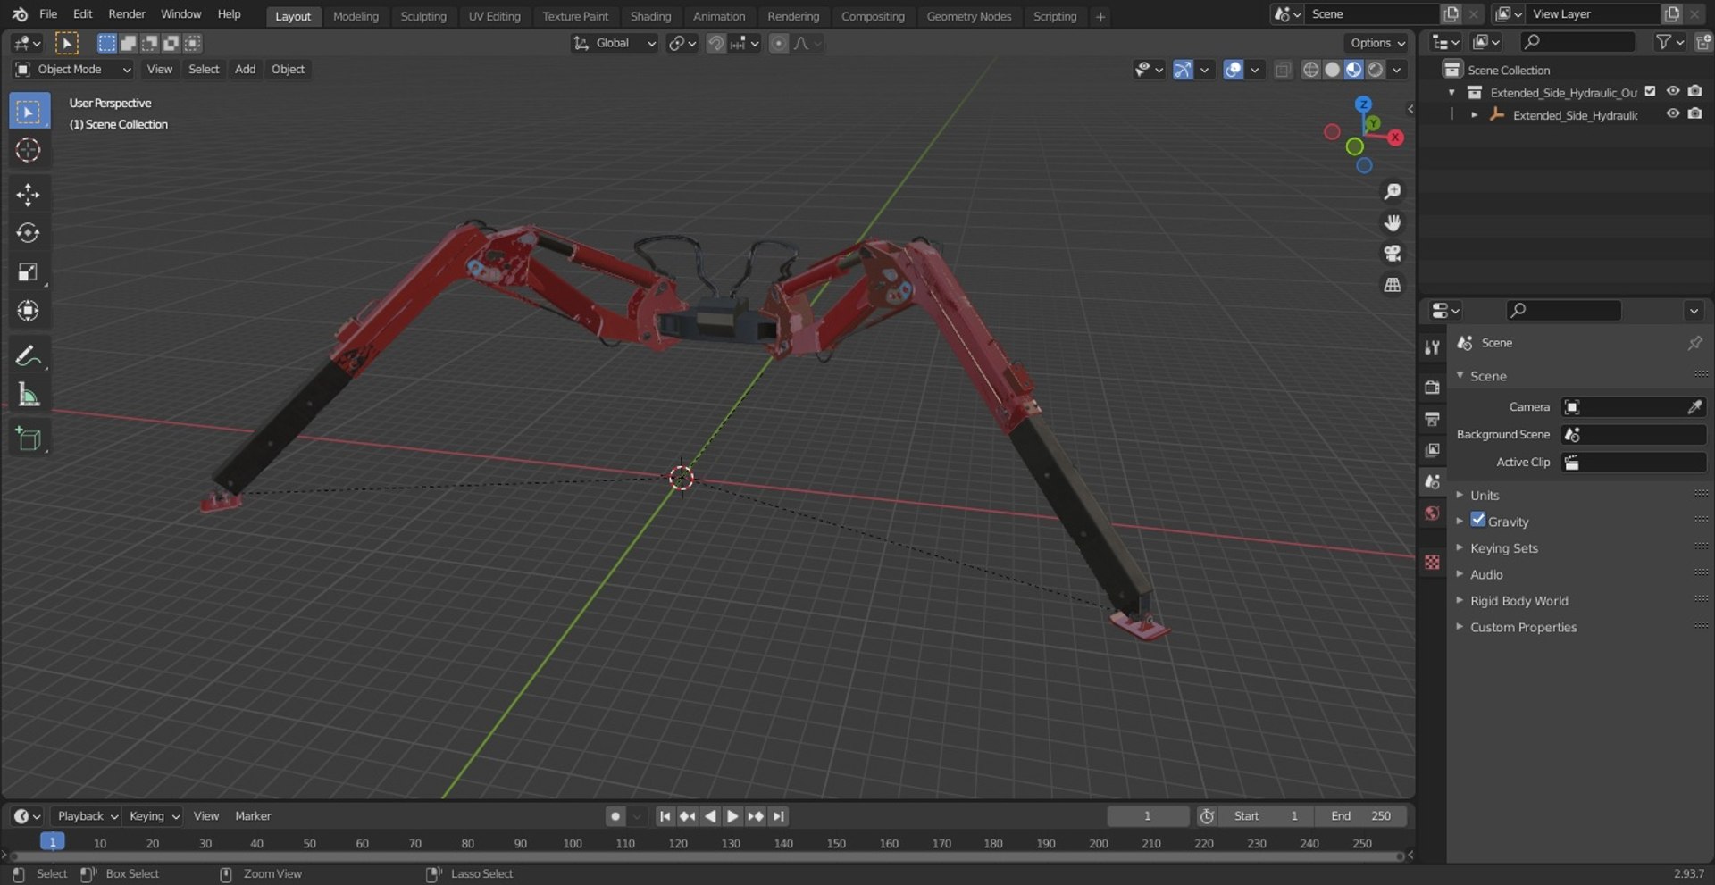Activate the Scale tool
This screenshot has width=1715, height=885.
[x=28, y=272]
